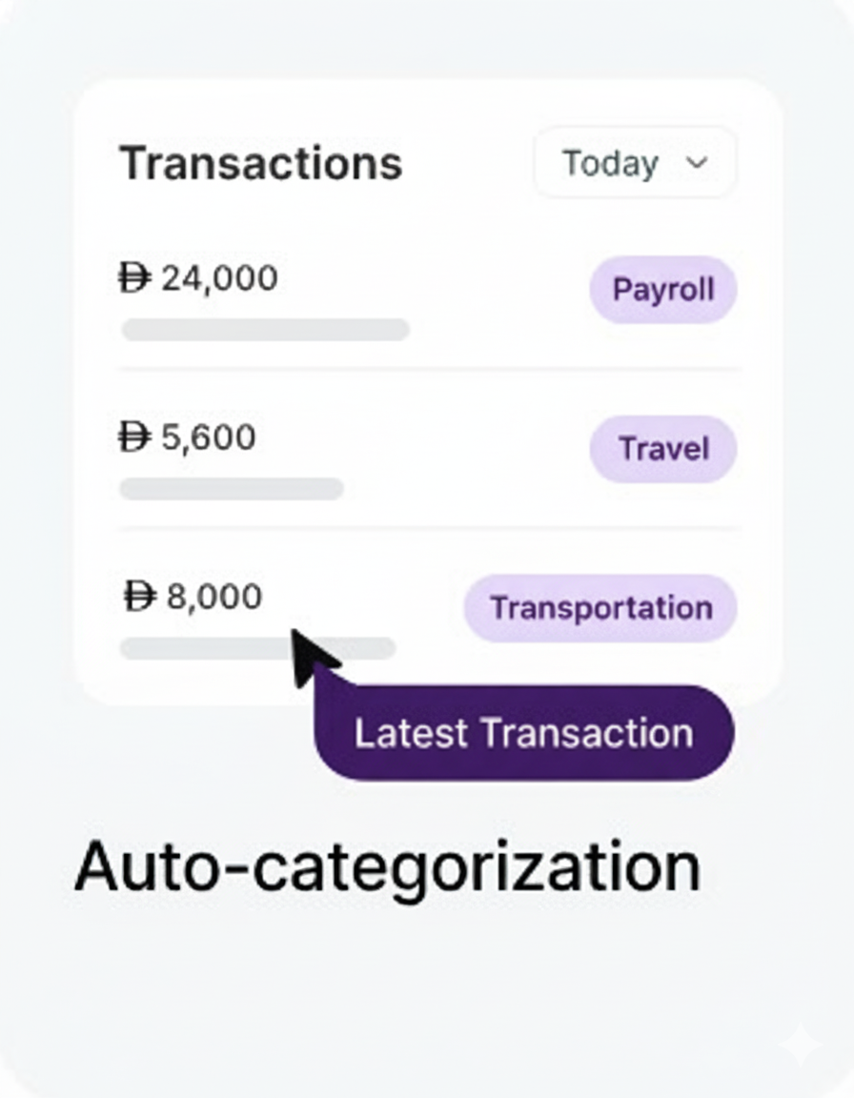Click the Transactions panel heading
Image resolution: width=854 pixels, height=1098 pixels.
(260, 164)
